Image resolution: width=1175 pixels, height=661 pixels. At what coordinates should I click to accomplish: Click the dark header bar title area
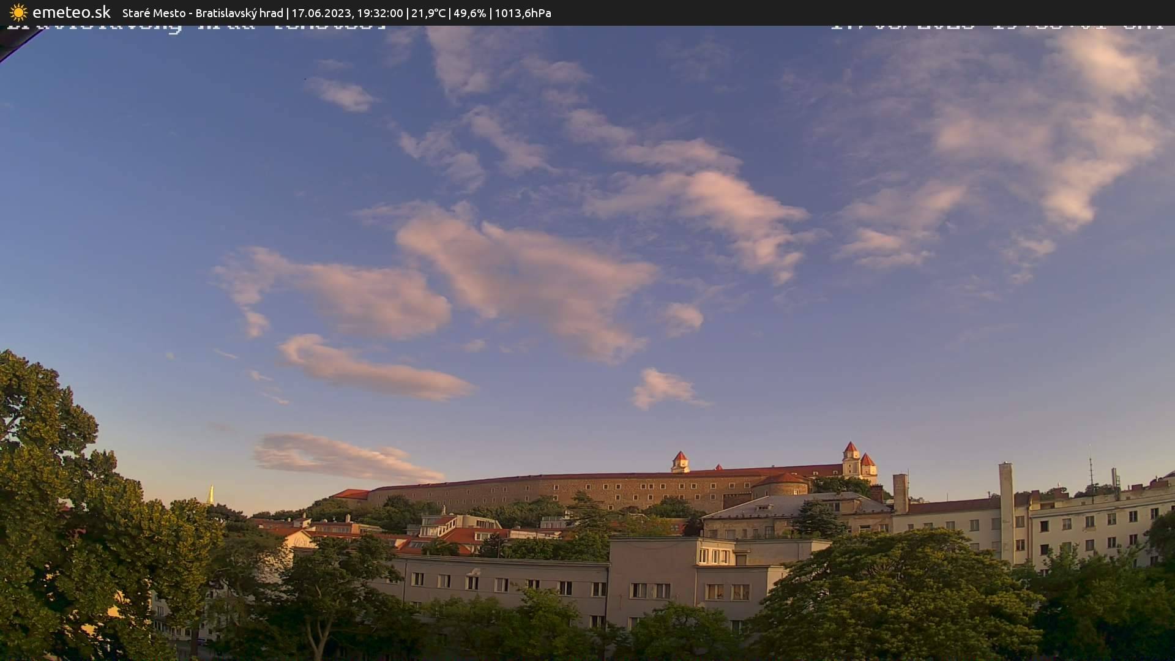click(x=275, y=13)
